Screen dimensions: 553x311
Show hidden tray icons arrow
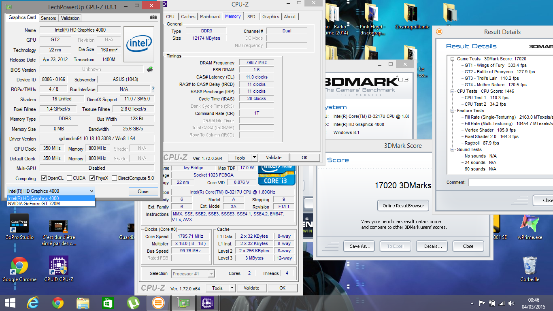pyautogui.click(x=472, y=303)
